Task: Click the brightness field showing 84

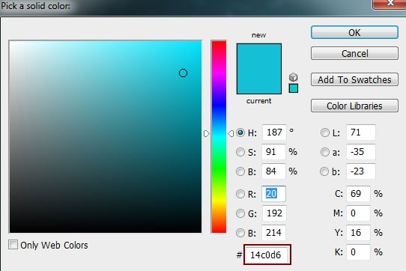Action: tap(273, 171)
